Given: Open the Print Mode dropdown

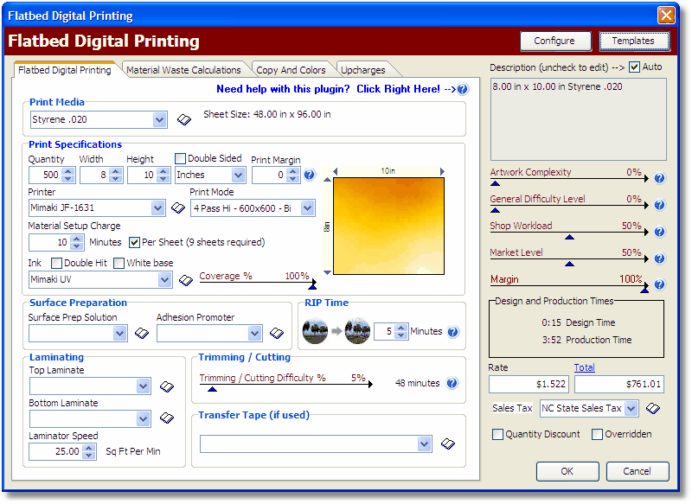Looking at the screenshot, I should coord(308,208).
